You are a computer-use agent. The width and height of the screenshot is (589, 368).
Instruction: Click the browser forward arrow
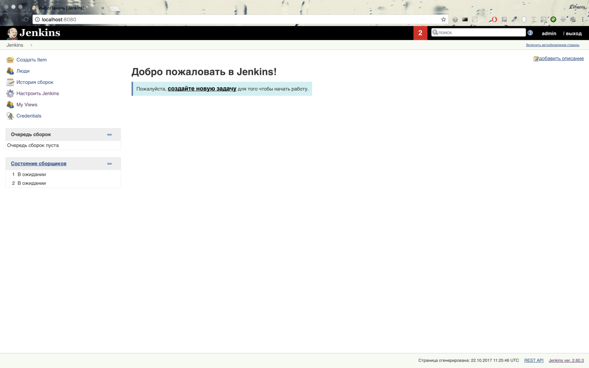[16, 20]
